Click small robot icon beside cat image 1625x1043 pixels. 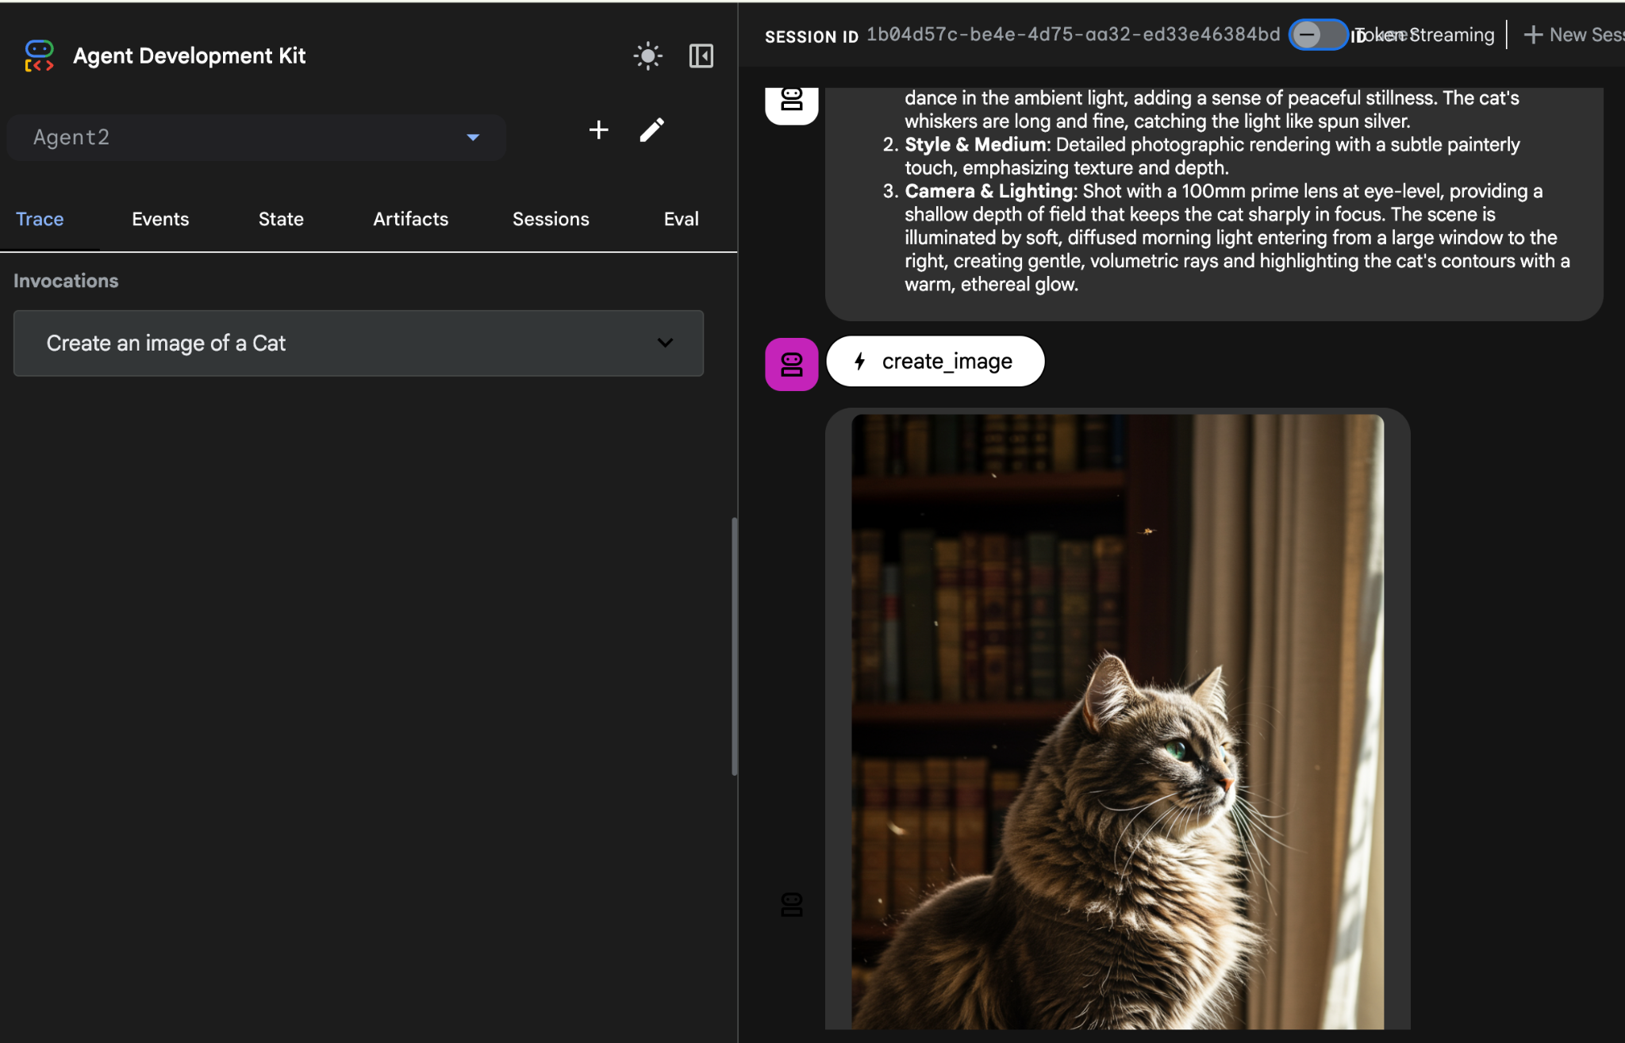click(791, 904)
